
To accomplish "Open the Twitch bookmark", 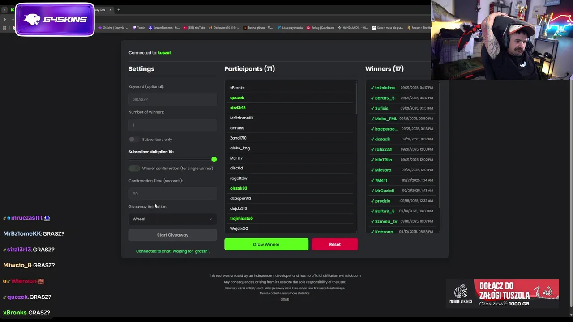I will [x=139, y=28].
